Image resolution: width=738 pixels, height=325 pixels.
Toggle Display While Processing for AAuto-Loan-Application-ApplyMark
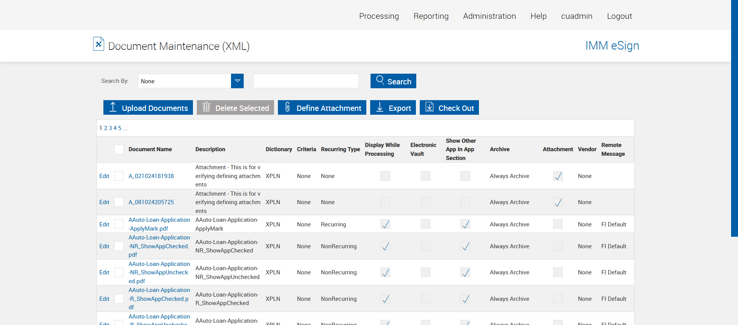385,224
